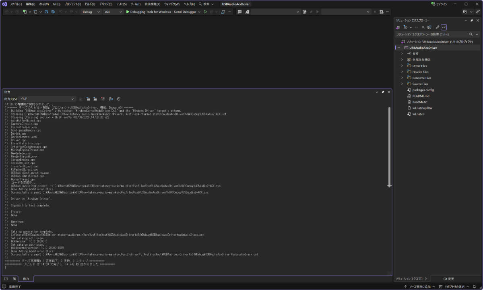
Task: Click the Solution Explorer search magnifier icon
Action: 471,34
